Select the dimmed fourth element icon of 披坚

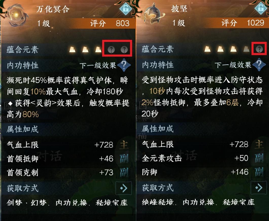click(246, 49)
